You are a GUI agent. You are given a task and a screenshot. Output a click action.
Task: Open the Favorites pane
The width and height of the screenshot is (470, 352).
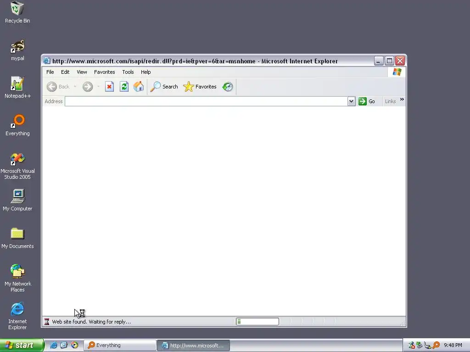pyautogui.click(x=200, y=87)
